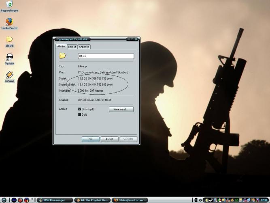Switch to the Anpassa tab
The height and width of the screenshot is (203, 270).
pyautogui.click(x=84, y=47)
